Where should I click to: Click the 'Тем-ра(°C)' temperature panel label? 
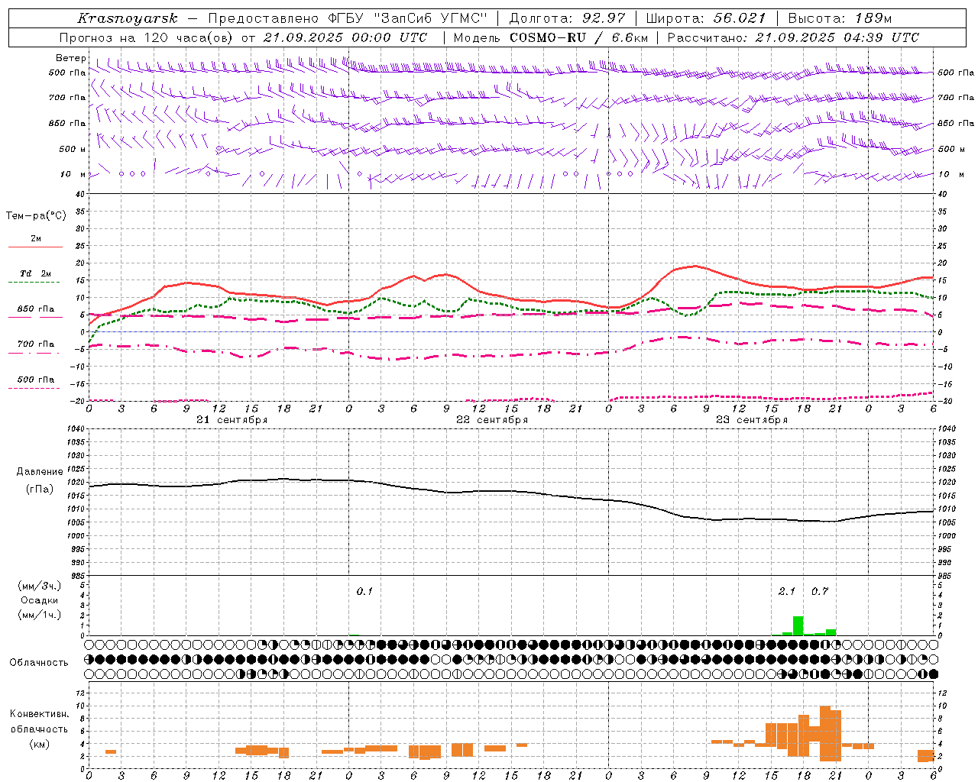point(36,216)
